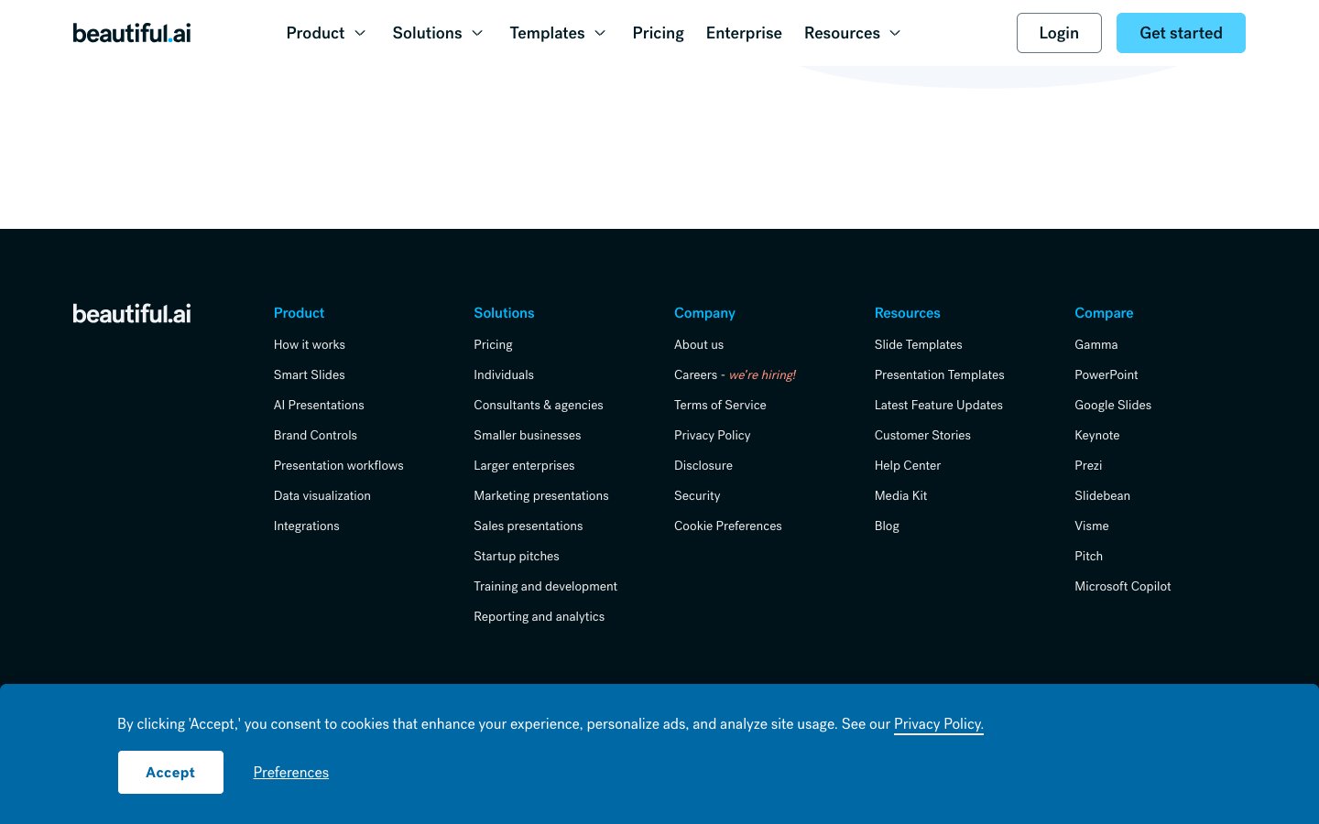This screenshot has height=824, width=1319.
Task: Click the beautiful.ai logo in header
Action: pyautogui.click(x=132, y=33)
